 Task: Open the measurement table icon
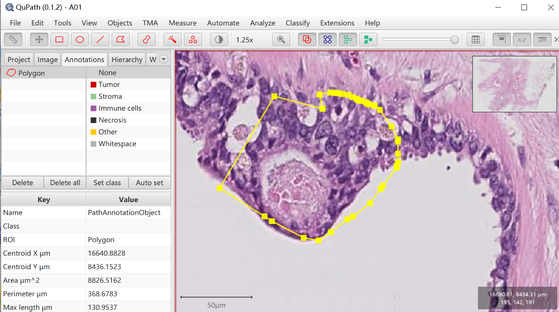pos(476,40)
